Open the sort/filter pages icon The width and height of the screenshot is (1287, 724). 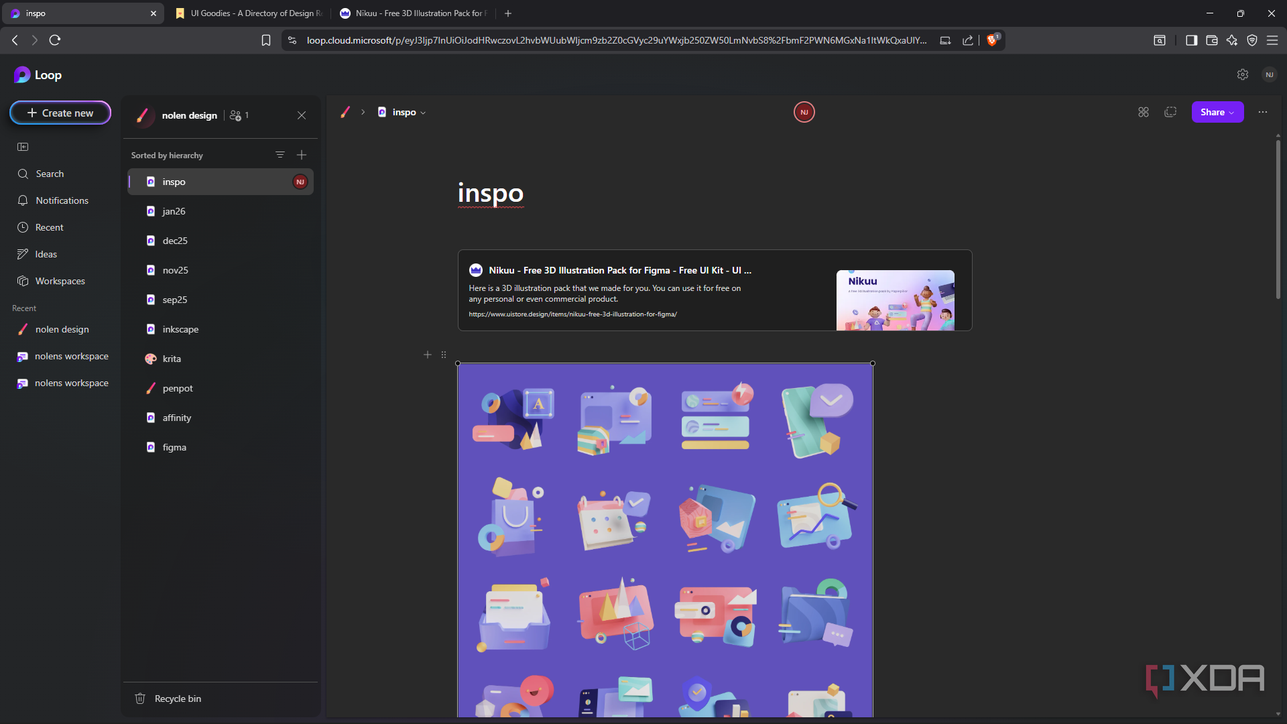[280, 155]
